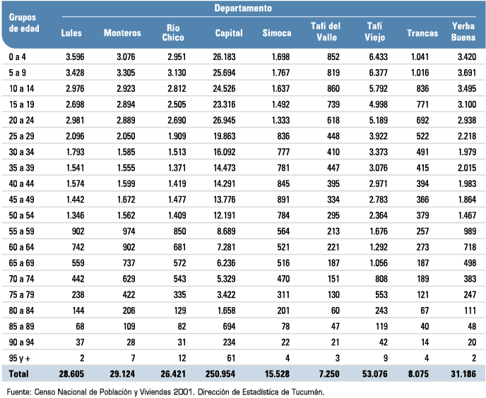Click the '90 a 94' row label
Viewport: 486px width, 398px height.
[21, 342]
